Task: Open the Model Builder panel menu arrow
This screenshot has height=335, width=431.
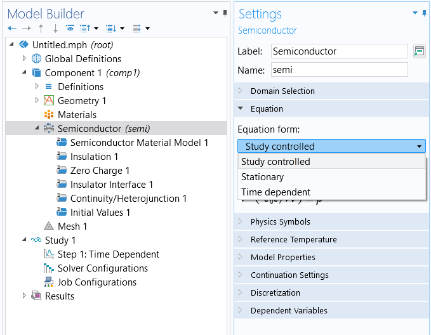Action: 216,13
